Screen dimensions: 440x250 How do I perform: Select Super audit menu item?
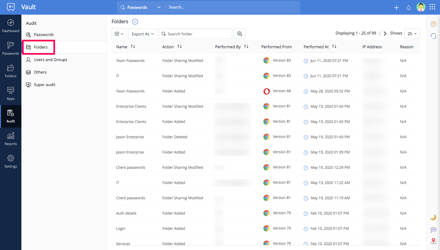pos(45,85)
